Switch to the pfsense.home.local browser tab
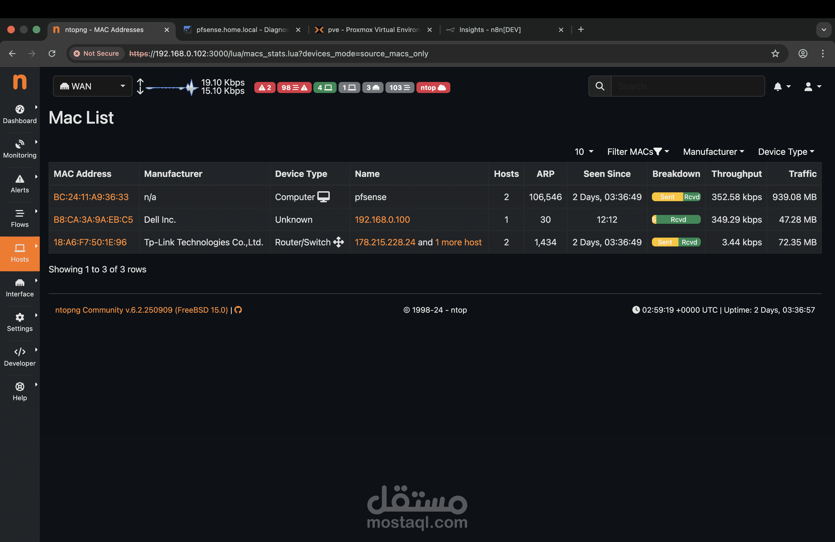 pyautogui.click(x=242, y=30)
